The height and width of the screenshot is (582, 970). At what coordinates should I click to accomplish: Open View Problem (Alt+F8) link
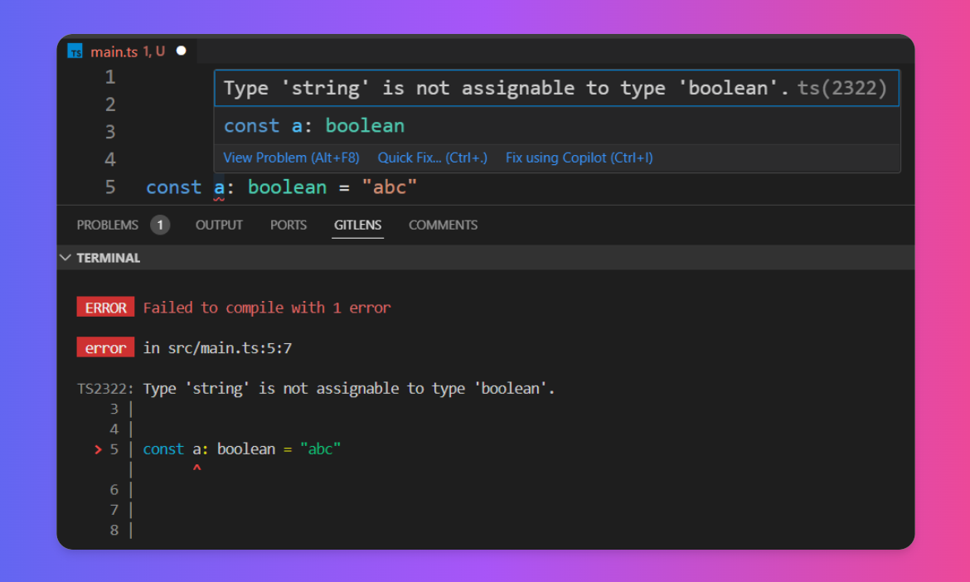click(291, 158)
